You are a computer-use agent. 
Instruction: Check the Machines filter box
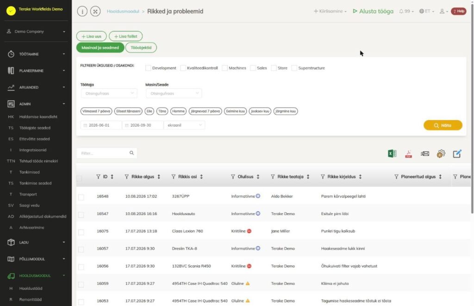pos(225,68)
